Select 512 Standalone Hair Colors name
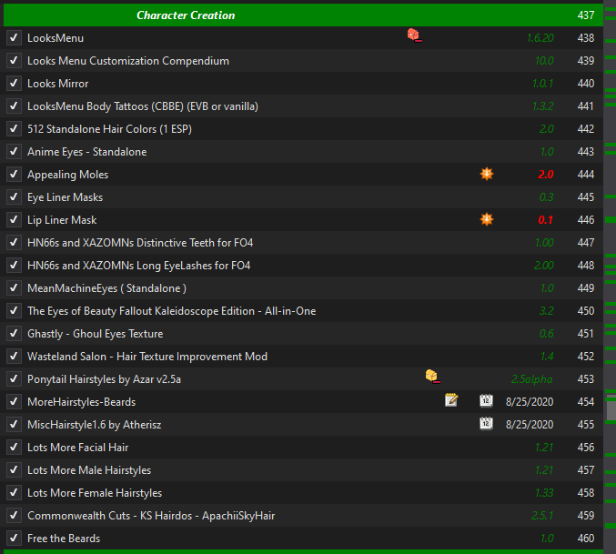Screen dimensions: 616x554 [x=109, y=129]
